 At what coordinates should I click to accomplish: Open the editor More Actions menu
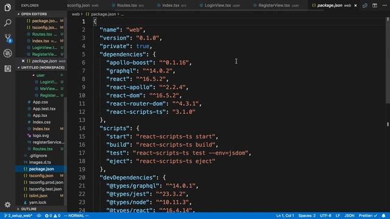coord(385,5)
